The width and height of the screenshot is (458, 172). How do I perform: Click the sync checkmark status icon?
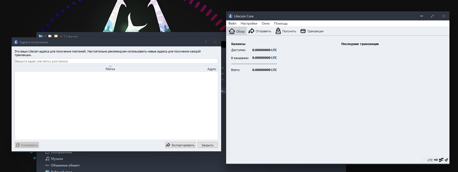coord(446,160)
